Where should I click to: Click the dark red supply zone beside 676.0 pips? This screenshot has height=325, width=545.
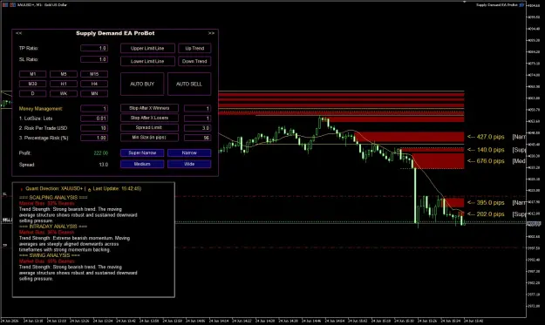click(x=438, y=161)
